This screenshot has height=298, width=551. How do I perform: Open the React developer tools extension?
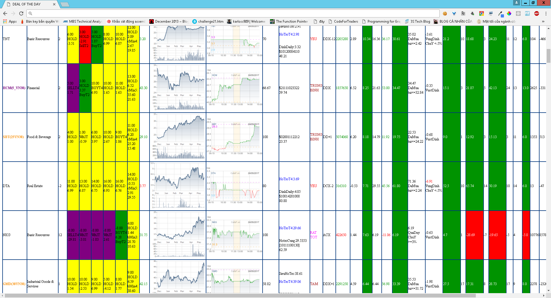tap(518, 13)
